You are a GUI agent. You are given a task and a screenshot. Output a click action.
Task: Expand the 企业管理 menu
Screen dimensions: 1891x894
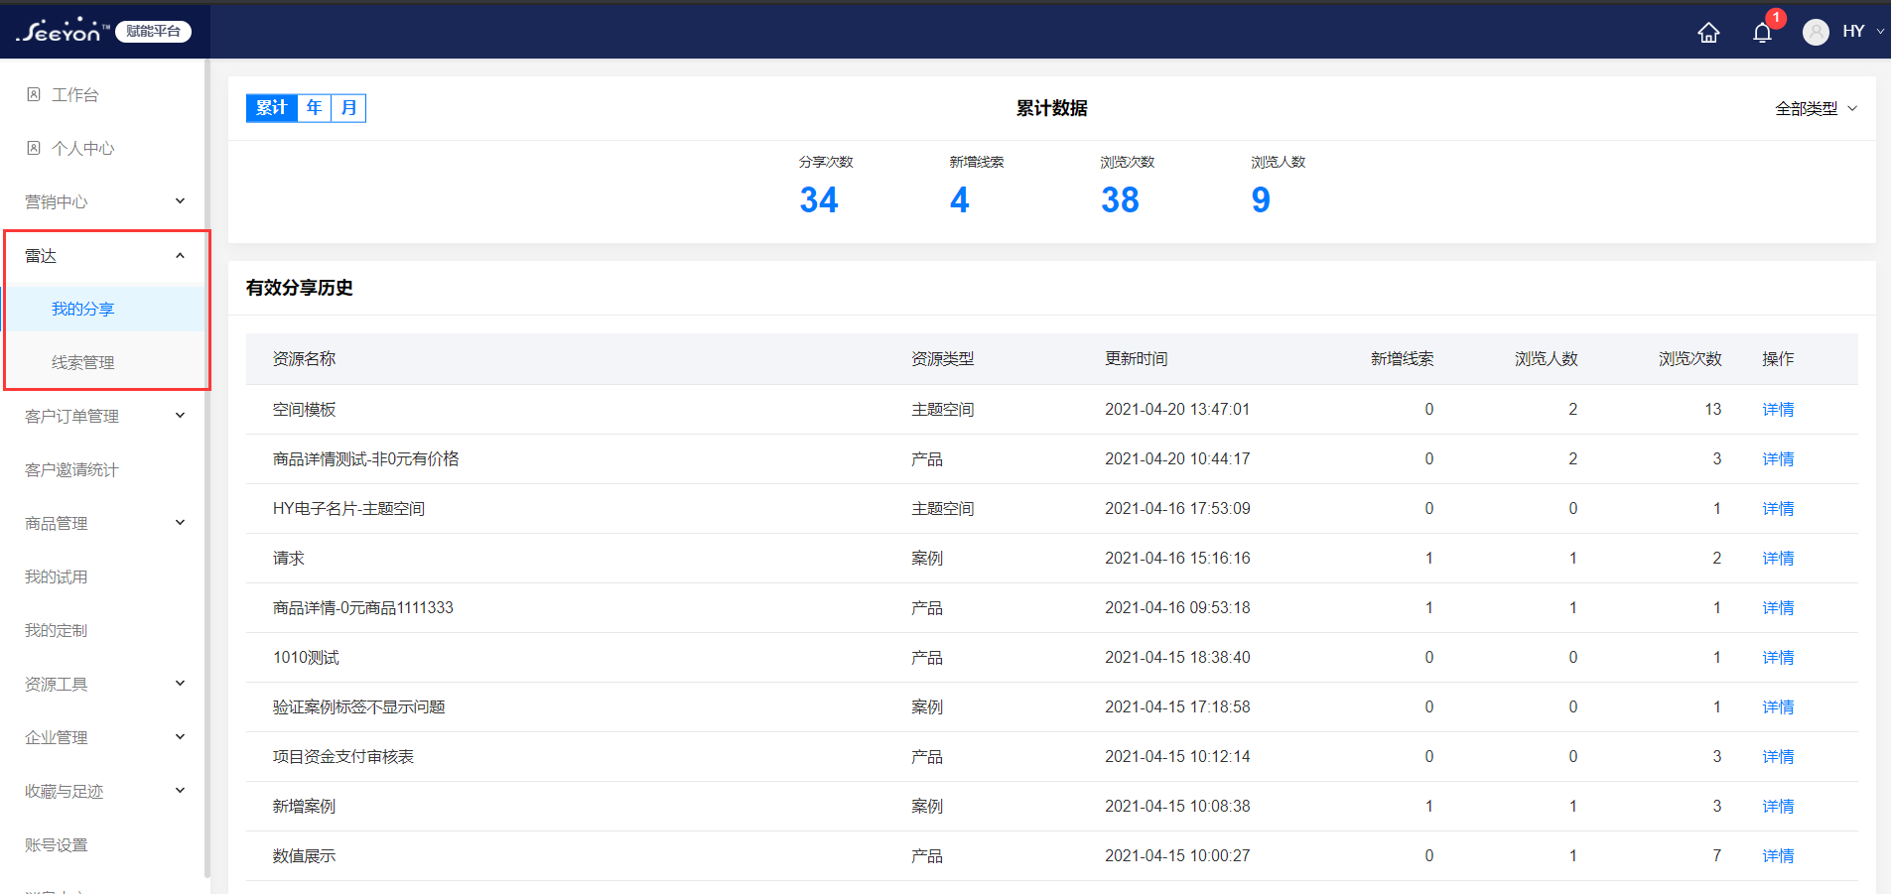[180, 737]
